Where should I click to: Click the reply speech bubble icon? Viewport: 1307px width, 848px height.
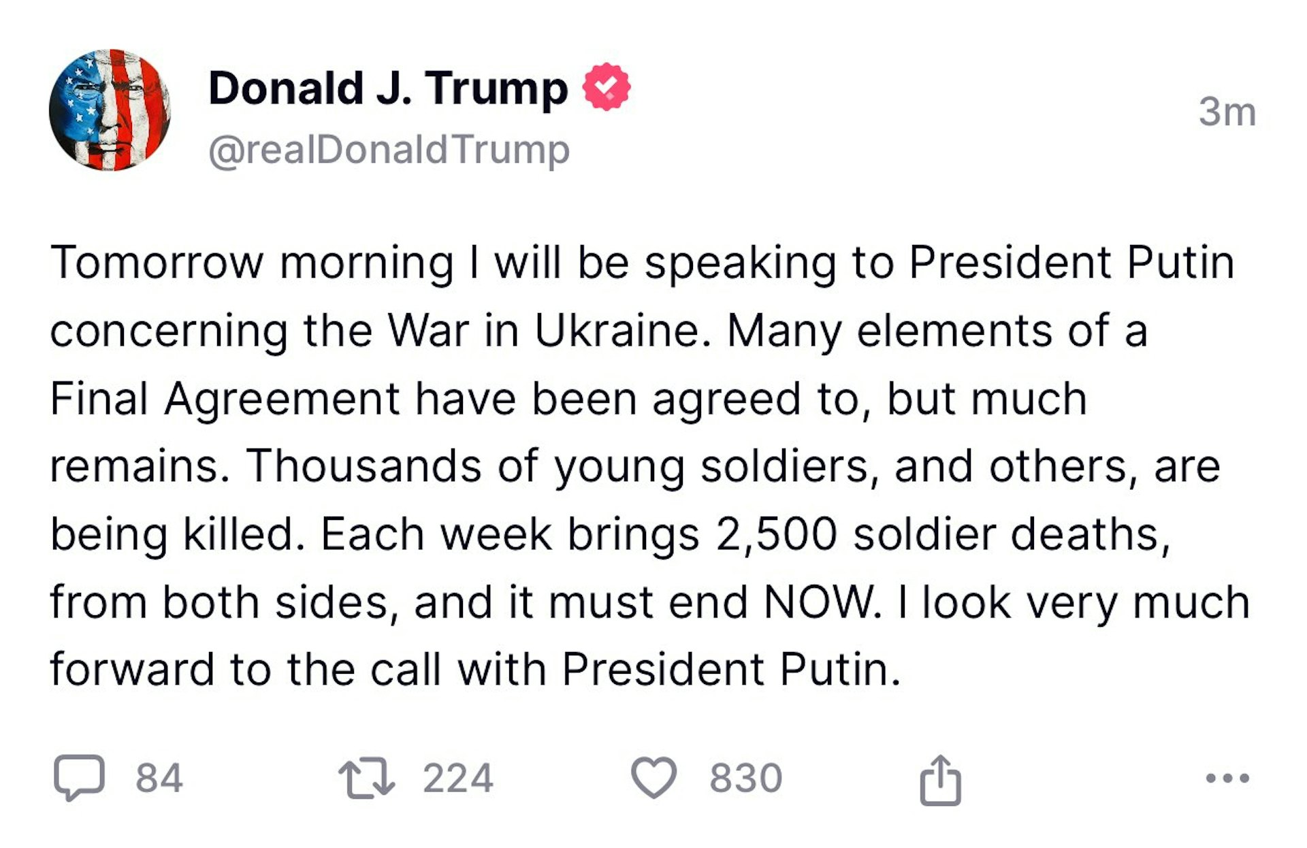coord(80,777)
